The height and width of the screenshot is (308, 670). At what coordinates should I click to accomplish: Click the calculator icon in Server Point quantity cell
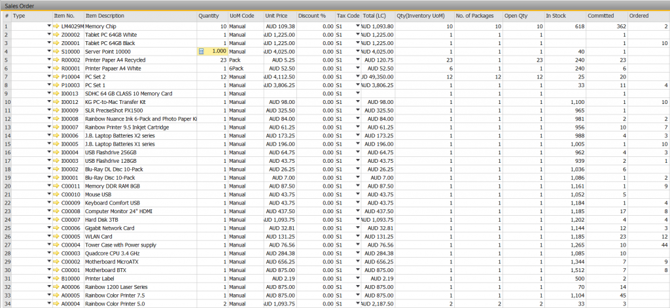point(202,51)
